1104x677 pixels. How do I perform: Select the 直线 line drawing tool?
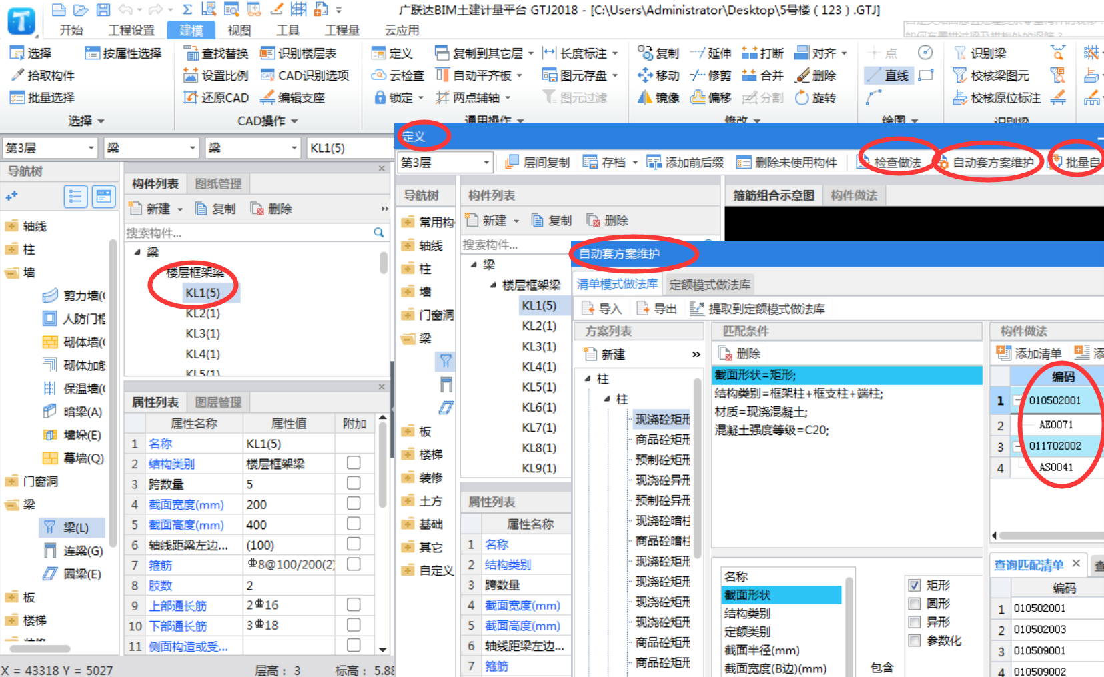[x=888, y=75]
